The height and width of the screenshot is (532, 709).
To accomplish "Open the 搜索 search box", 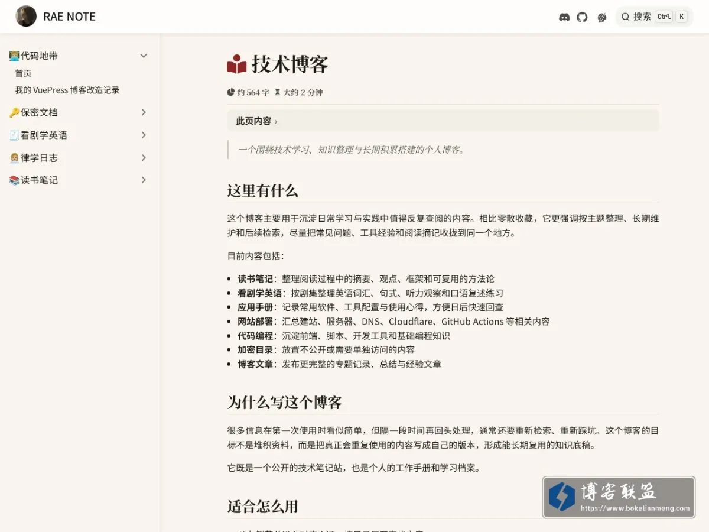I will (x=654, y=17).
